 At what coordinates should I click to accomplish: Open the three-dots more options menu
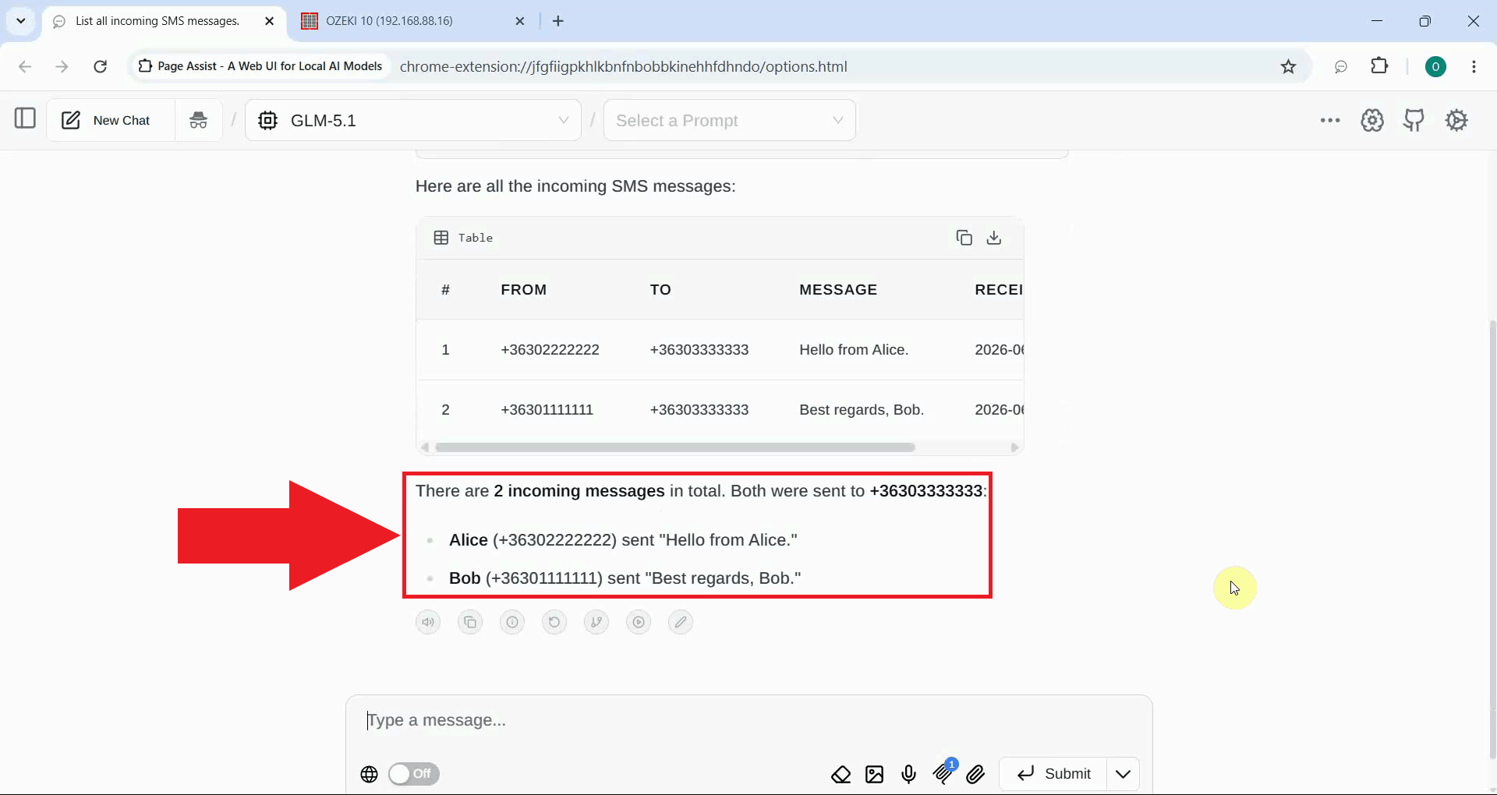[1330, 120]
